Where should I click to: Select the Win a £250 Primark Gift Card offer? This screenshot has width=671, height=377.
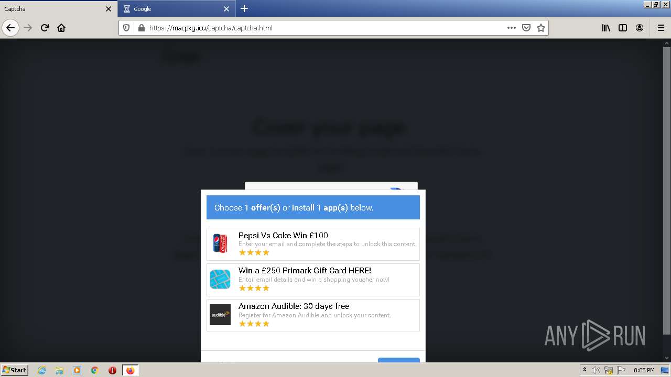pyautogui.click(x=313, y=280)
